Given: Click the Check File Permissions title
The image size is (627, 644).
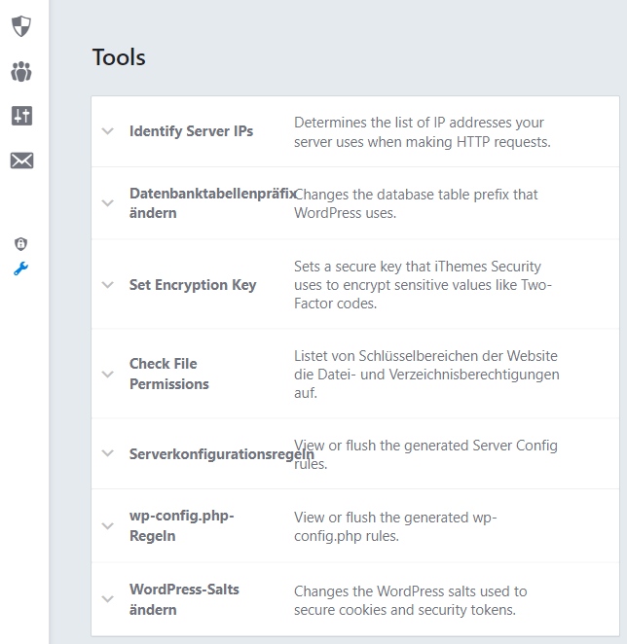Looking at the screenshot, I should [169, 374].
